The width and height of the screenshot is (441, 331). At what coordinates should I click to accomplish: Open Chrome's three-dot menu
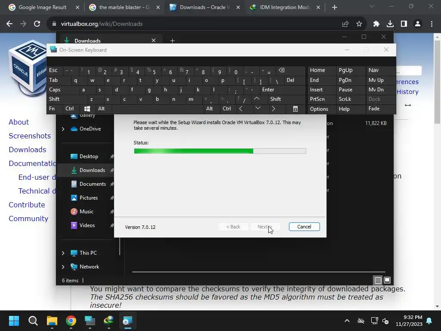tap(432, 24)
